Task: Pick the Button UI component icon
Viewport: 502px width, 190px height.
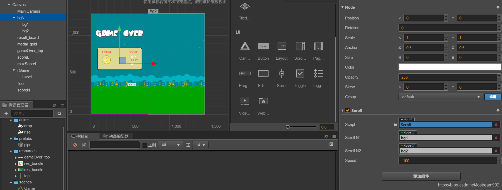Action: tap(263, 46)
